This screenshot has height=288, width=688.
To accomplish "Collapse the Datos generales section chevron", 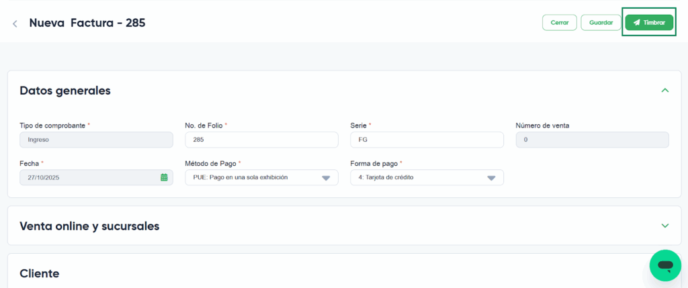I will coord(664,90).
